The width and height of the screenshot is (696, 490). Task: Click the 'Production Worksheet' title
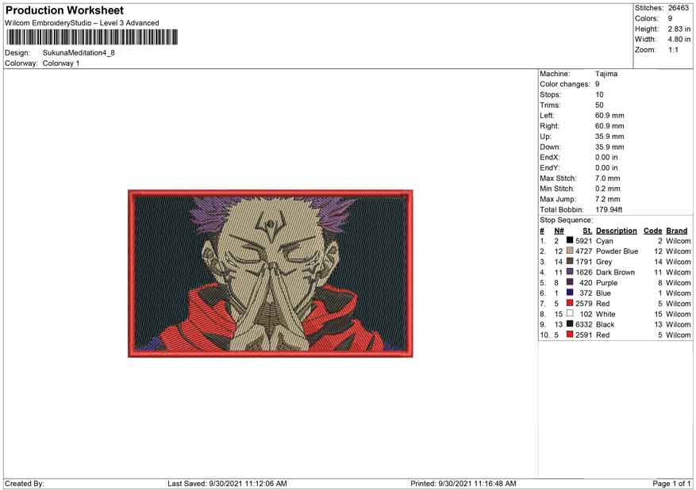click(x=64, y=10)
